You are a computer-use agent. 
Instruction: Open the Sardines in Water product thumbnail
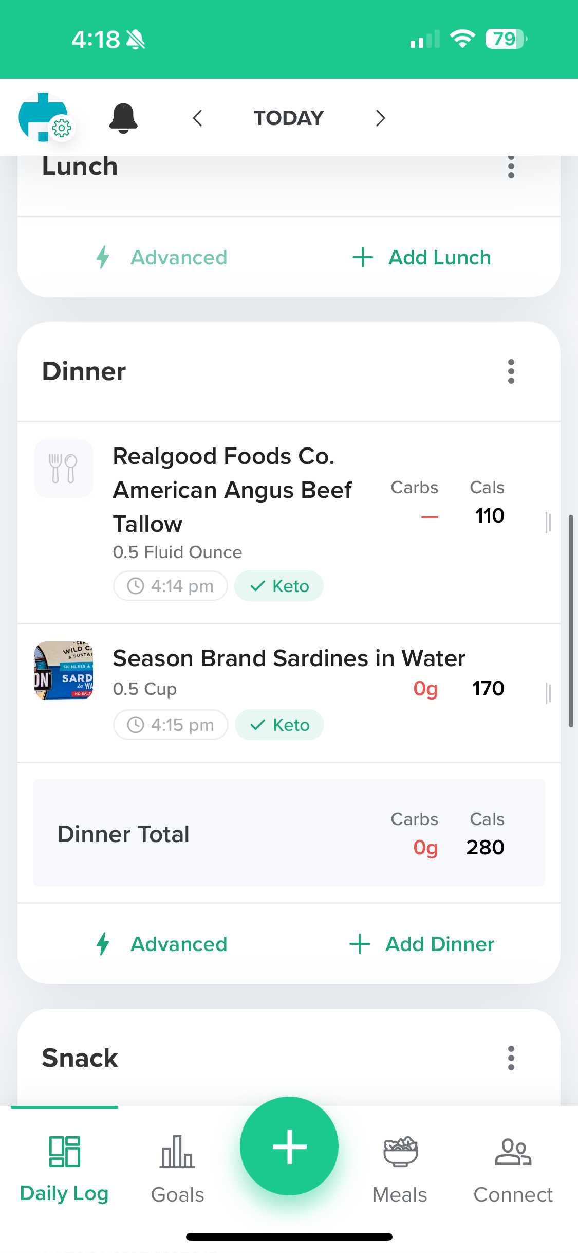click(64, 670)
